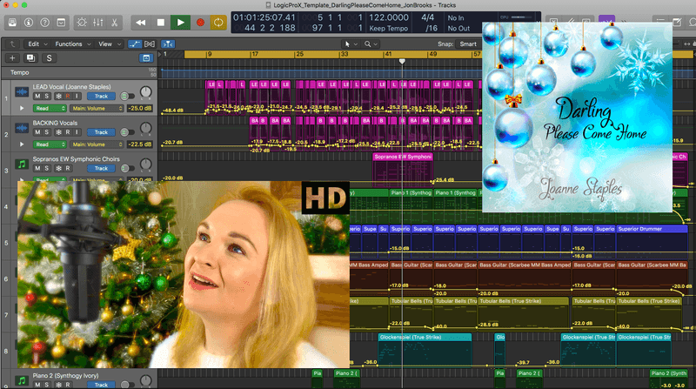Click the Piano 2 music note track icon
The height and width of the screenshot is (389, 696).
[x=22, y=380]
